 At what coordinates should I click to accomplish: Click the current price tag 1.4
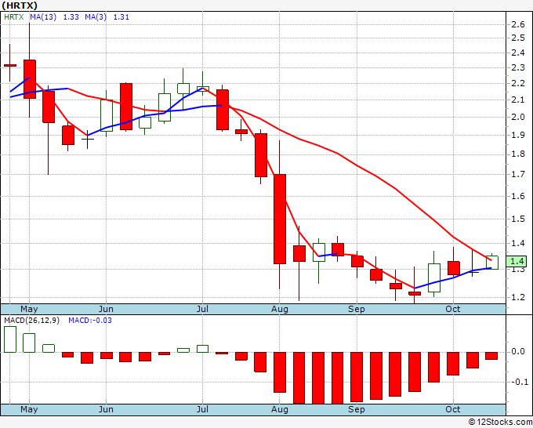(x=517, y=261)
